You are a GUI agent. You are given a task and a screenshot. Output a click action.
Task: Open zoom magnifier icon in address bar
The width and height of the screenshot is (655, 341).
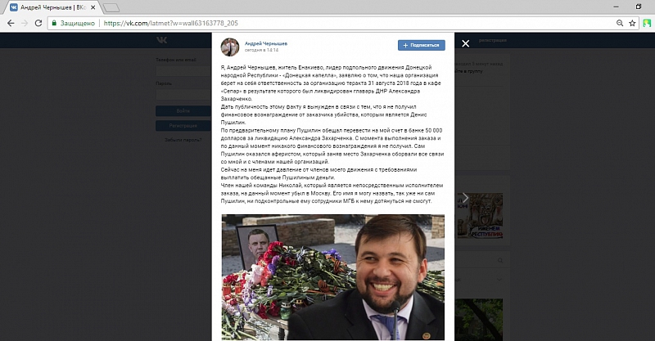pyautogui.click(x=620, y=24)
